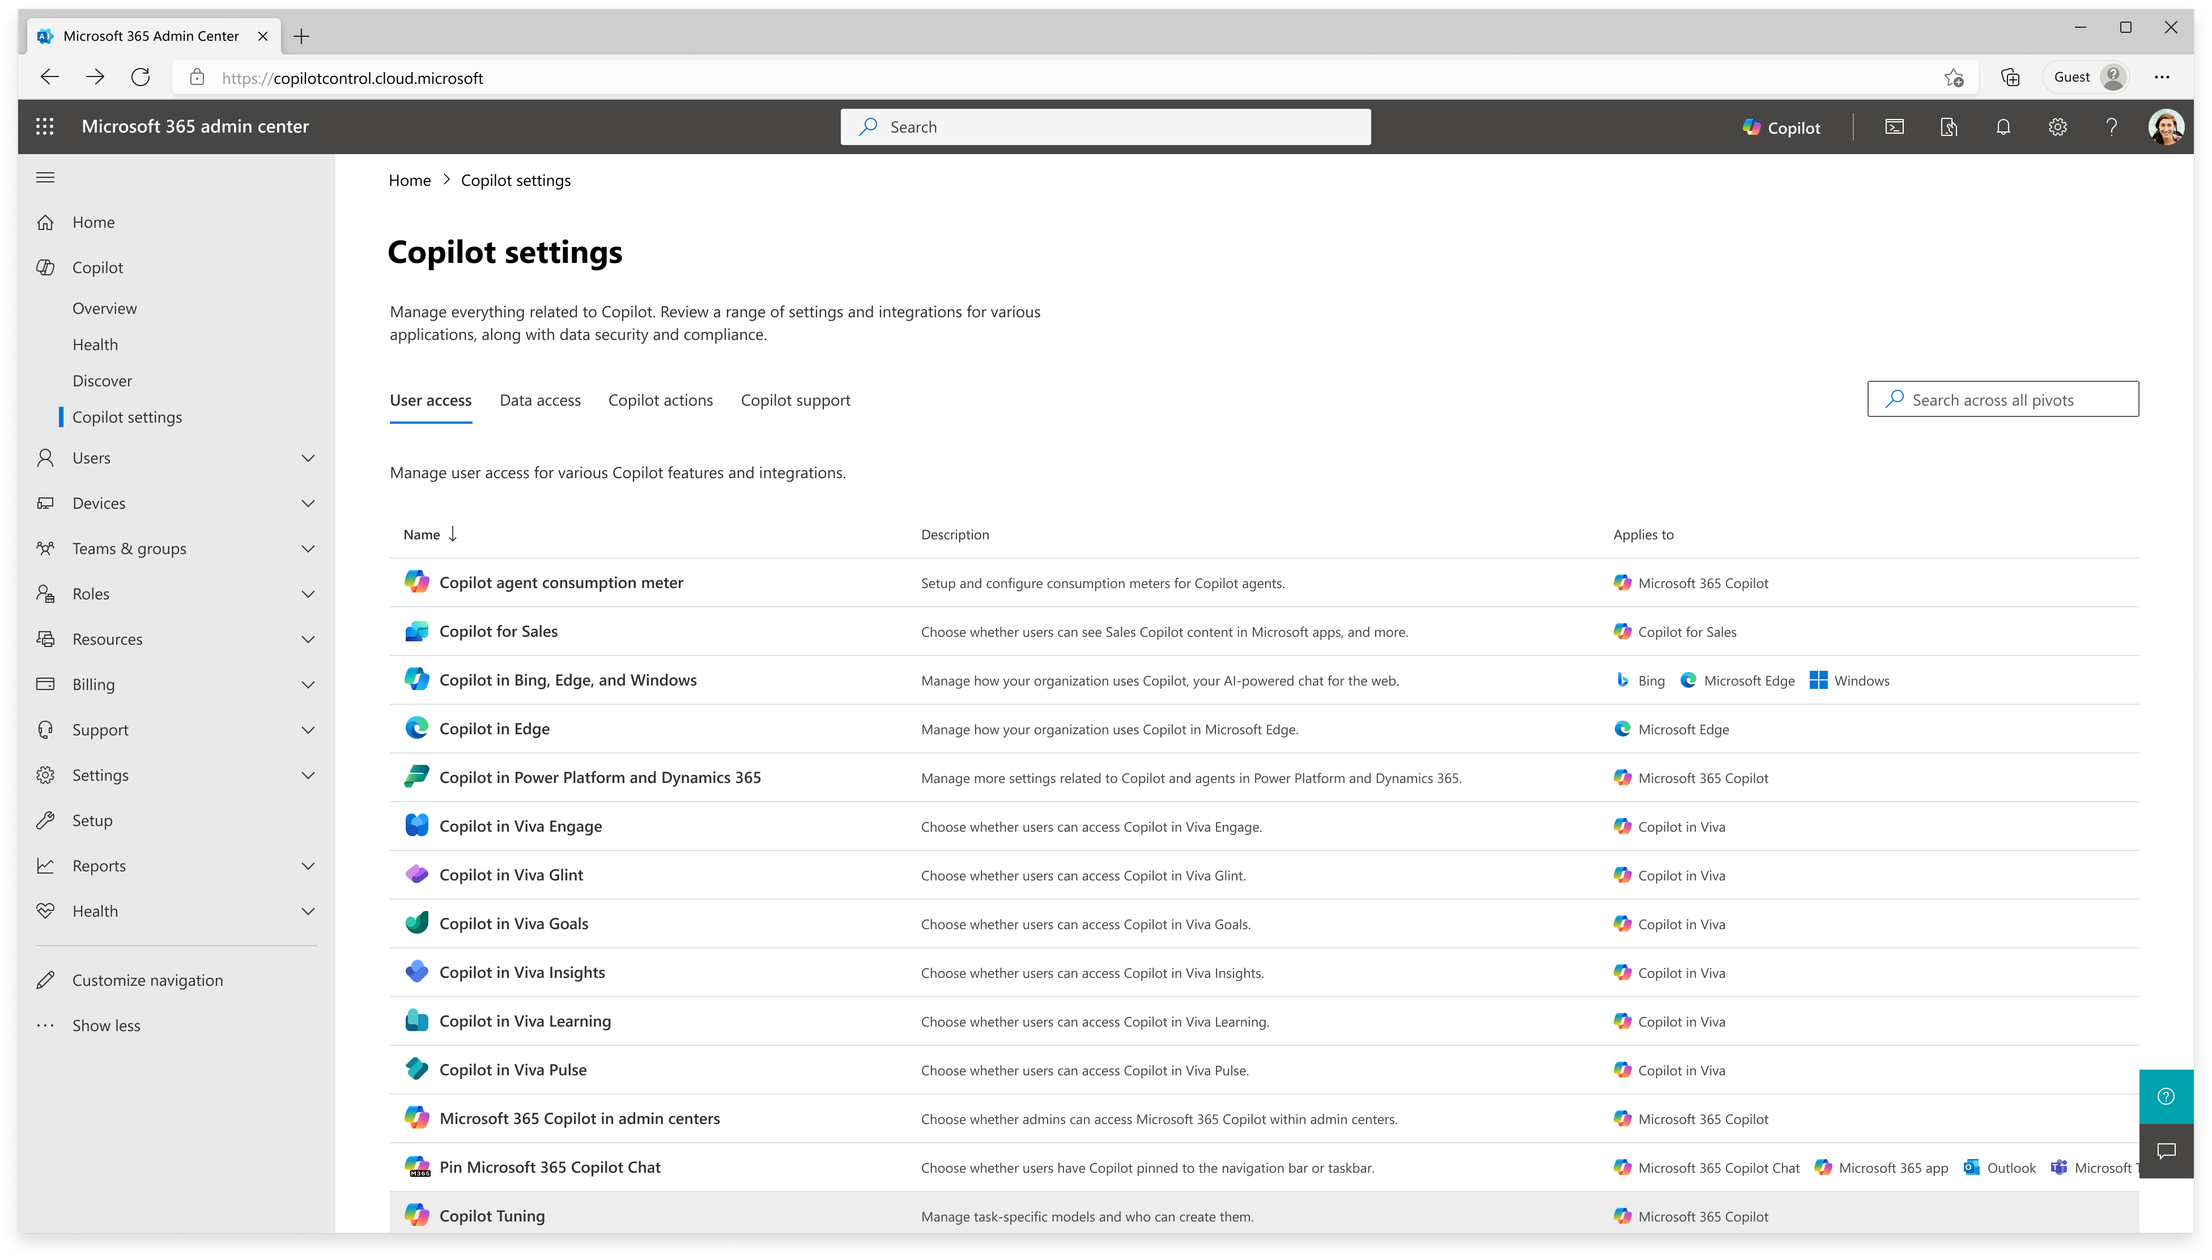Open the floating feedback chat button

(x=2166, y=1151)
